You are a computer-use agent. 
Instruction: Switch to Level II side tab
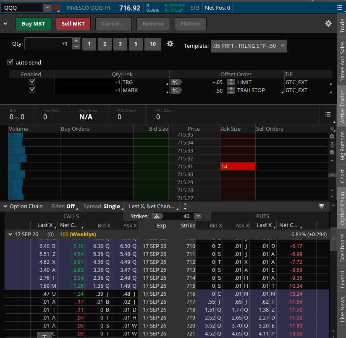[342, 279]
